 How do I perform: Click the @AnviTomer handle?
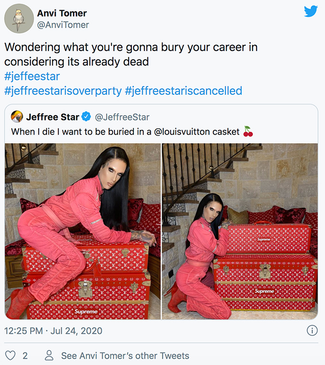[63, 25]
